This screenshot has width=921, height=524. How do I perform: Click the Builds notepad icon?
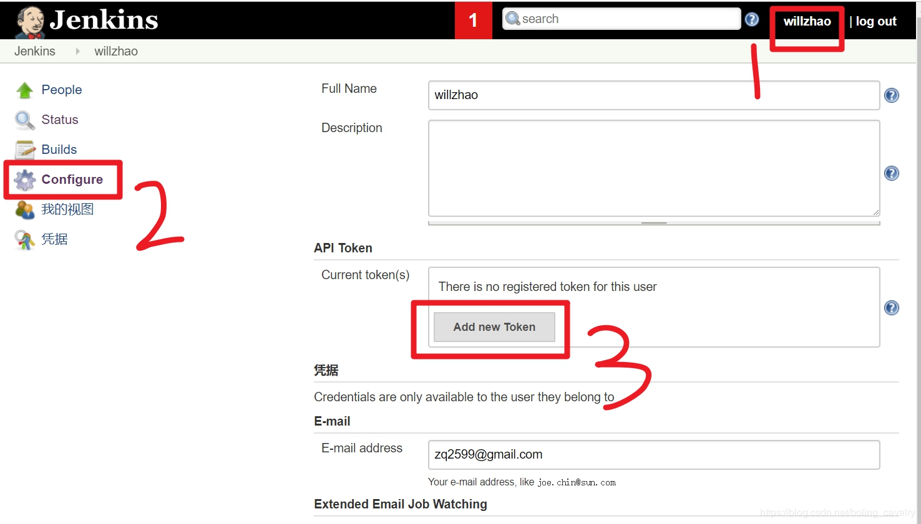point(25,150)
